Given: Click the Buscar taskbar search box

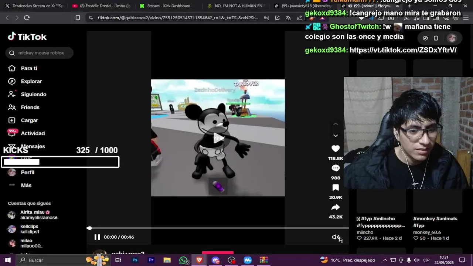Looking at the screenshot, I should pos(63,260).
